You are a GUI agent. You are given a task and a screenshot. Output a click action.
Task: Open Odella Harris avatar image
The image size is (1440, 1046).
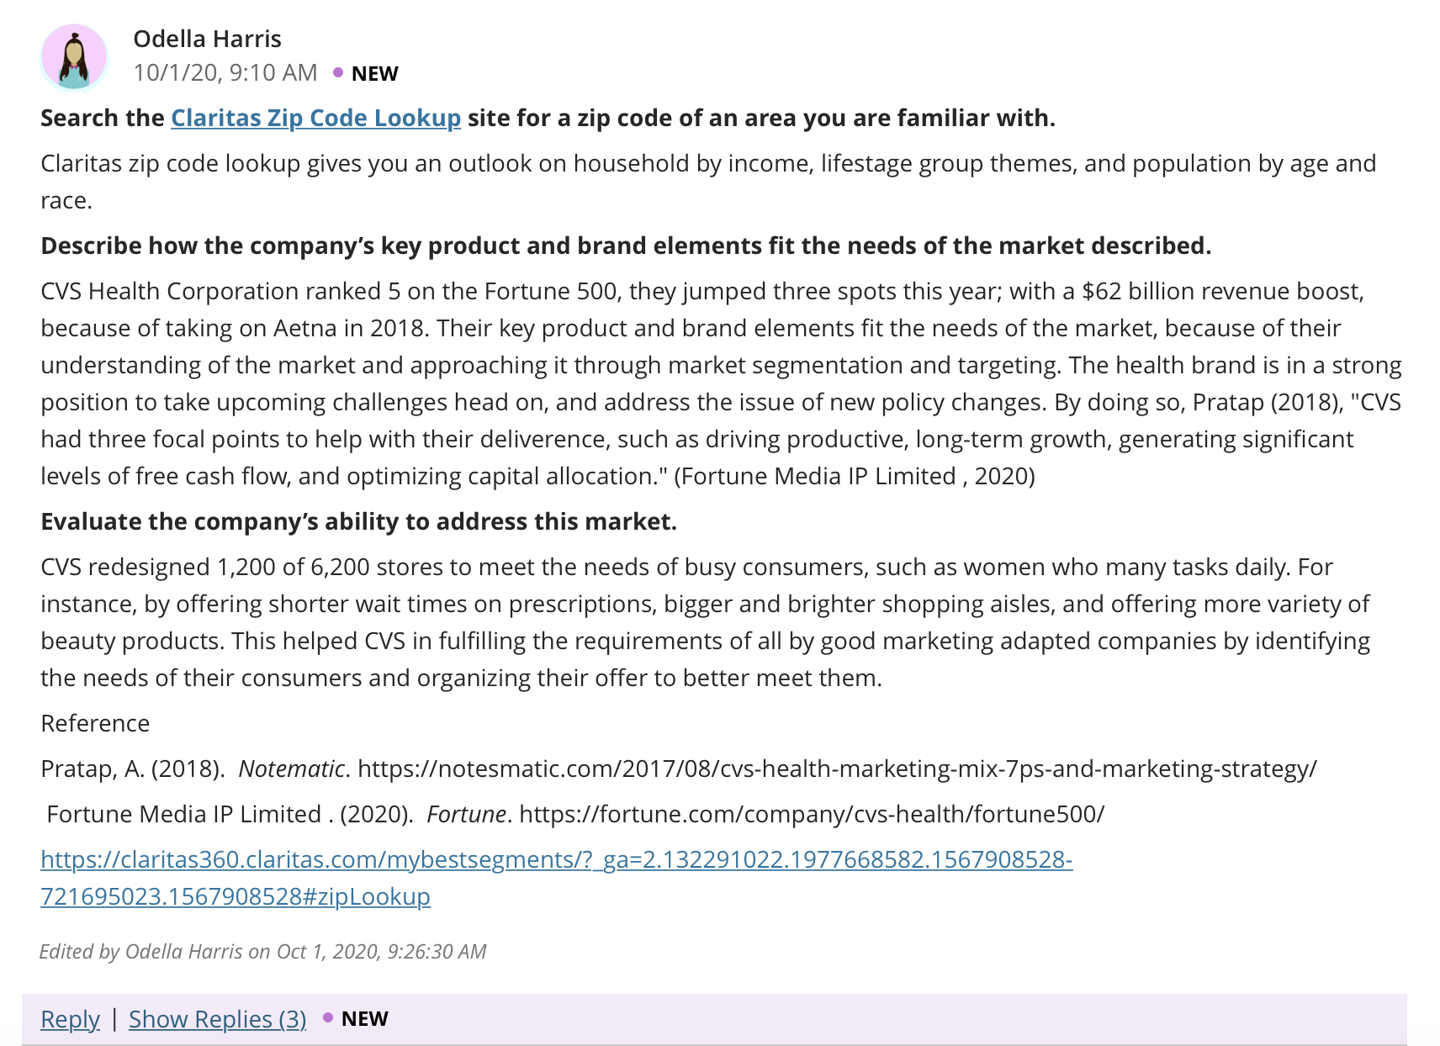point(74,57)
